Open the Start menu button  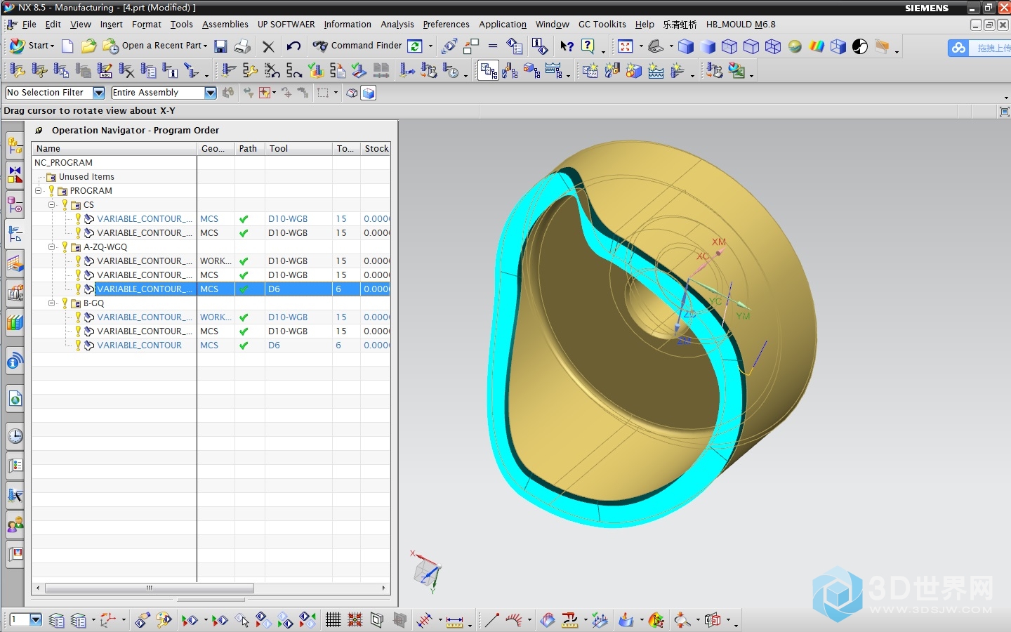(32, 46)
